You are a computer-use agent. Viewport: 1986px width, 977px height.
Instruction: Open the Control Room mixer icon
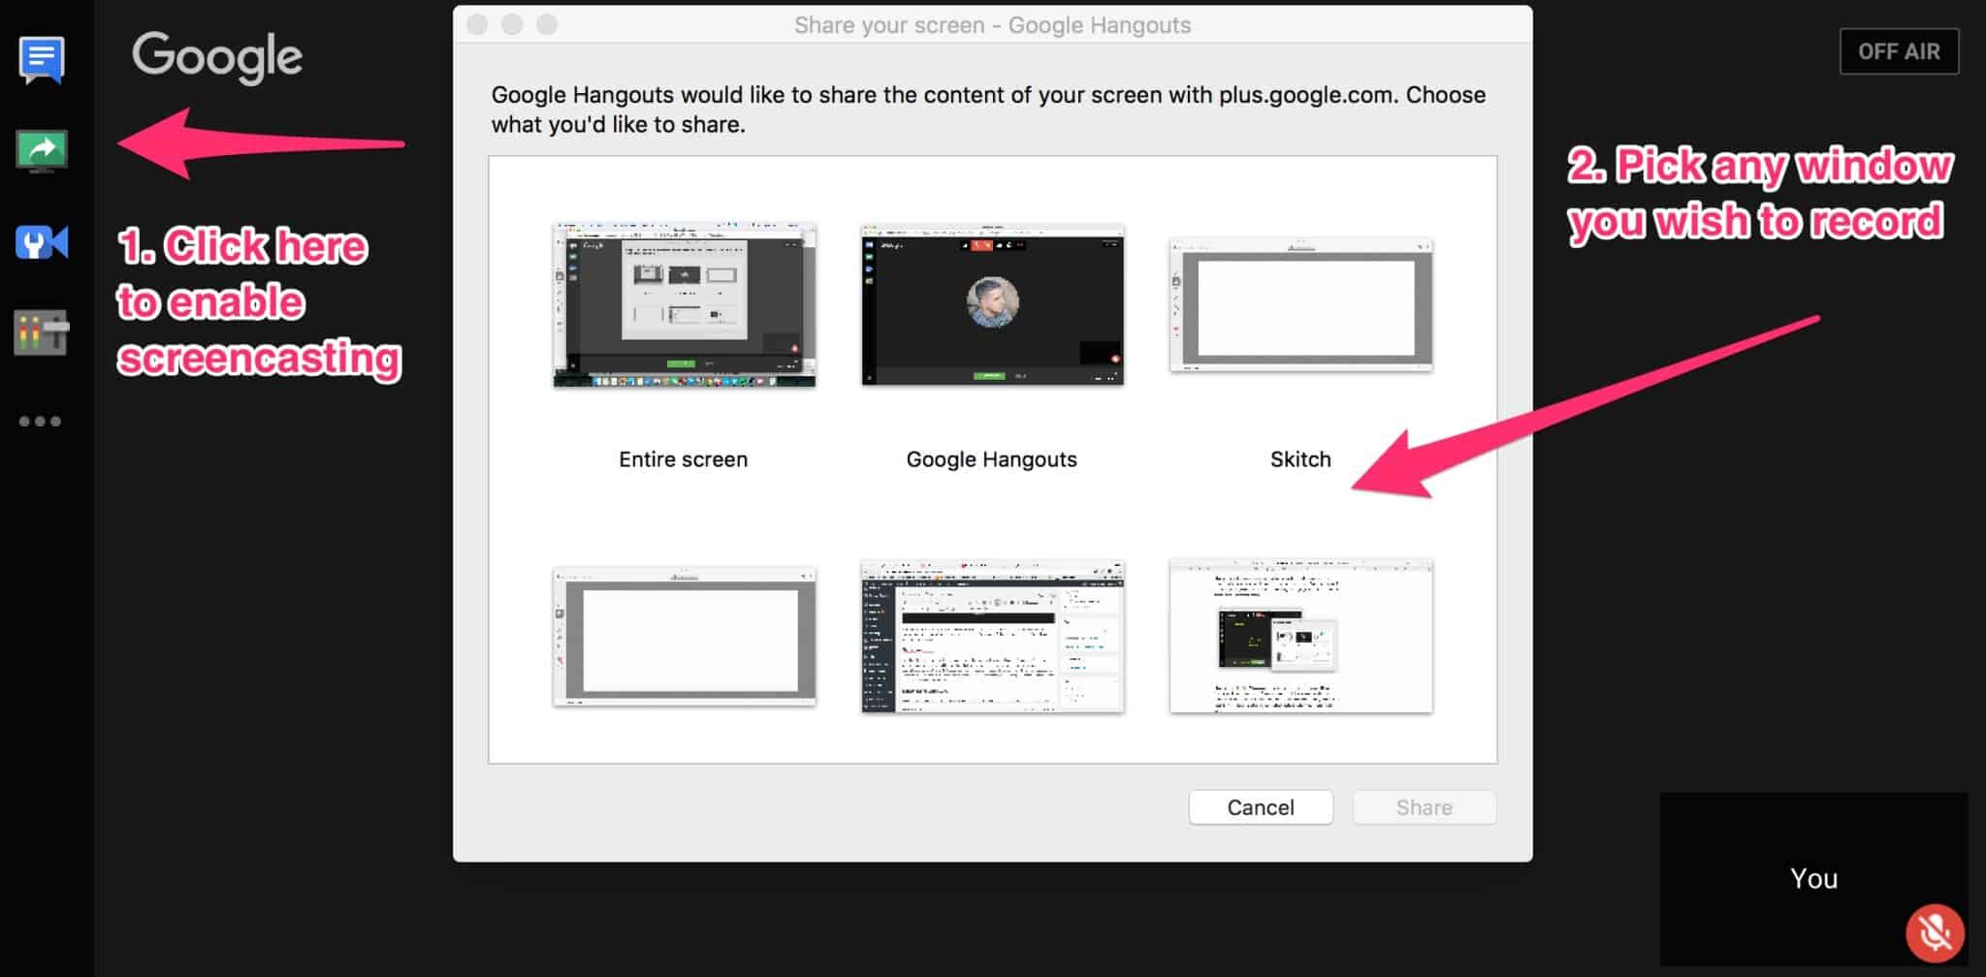pyautogui.click(x=42, y=333)
